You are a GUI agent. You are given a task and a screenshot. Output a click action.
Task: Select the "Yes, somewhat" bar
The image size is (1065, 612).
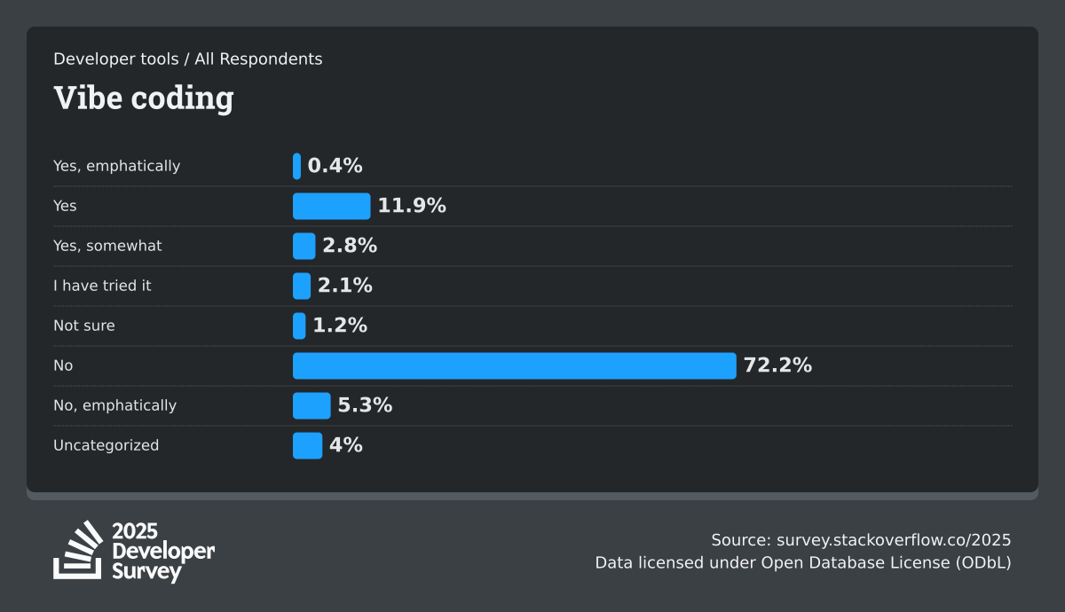click(x=304, y=246)
